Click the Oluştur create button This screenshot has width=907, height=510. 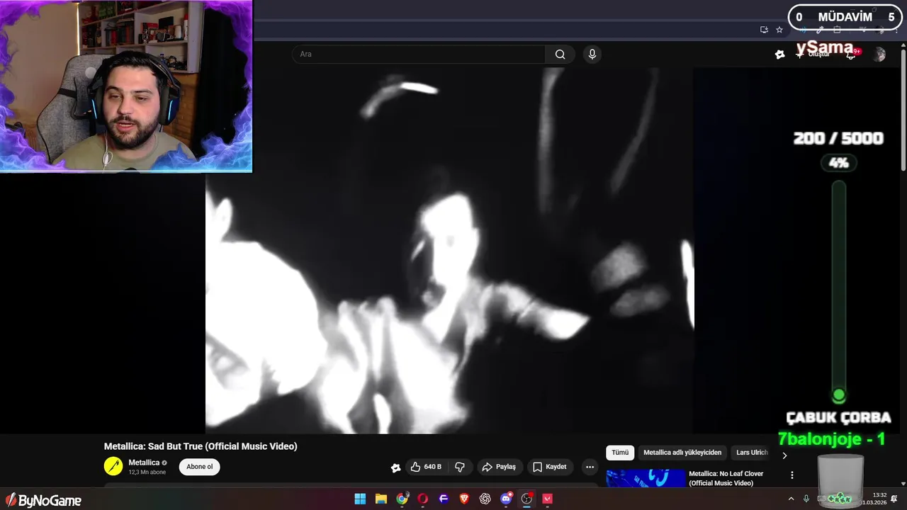tap(813, 54)
